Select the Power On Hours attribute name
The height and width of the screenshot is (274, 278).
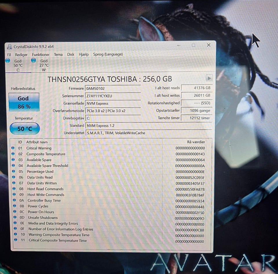point(41,212)
